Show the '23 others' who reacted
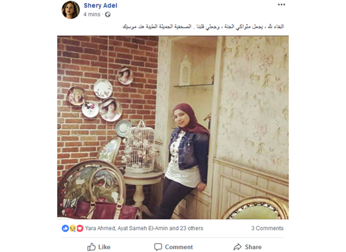 191,228
